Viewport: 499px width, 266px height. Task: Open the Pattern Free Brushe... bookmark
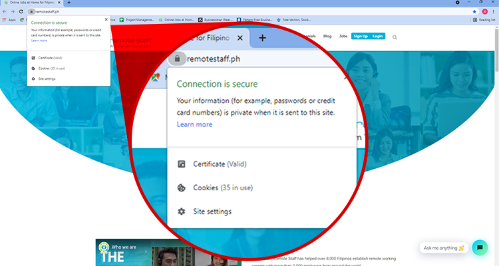click(255, 20)
